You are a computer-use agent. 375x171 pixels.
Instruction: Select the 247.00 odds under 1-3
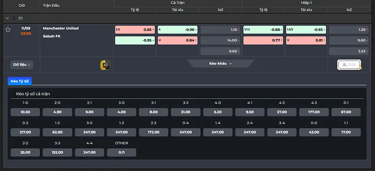point(121,132)
